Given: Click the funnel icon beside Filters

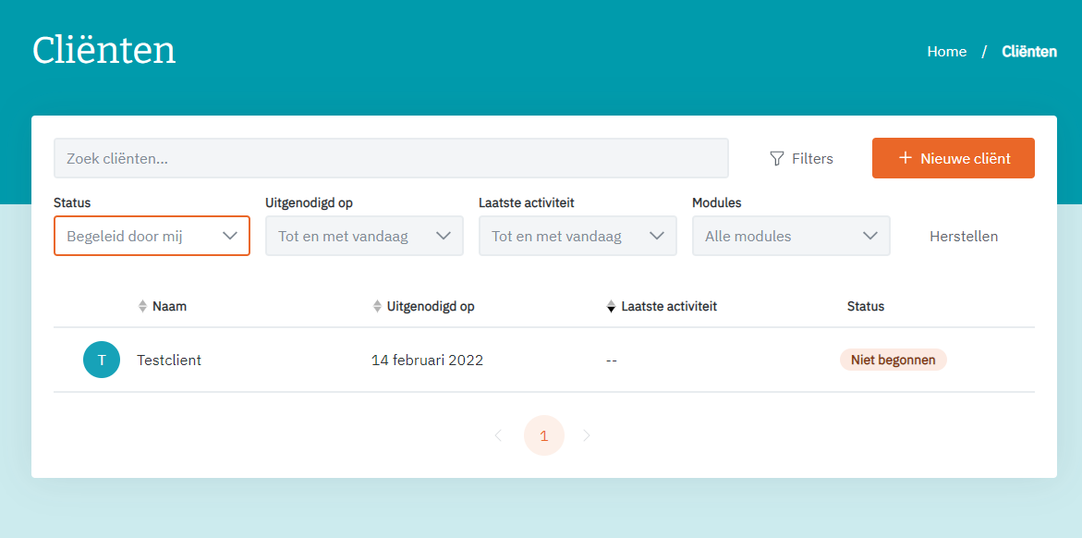Looking at the screenshot, I should (x=777, y=159).
